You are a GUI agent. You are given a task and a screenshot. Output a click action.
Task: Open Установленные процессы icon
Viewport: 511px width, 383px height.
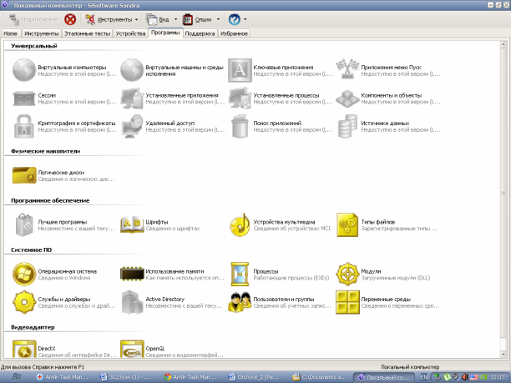[240, 98]
